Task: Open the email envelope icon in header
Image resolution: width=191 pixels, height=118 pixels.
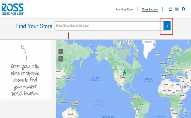Action: (170, 9)
